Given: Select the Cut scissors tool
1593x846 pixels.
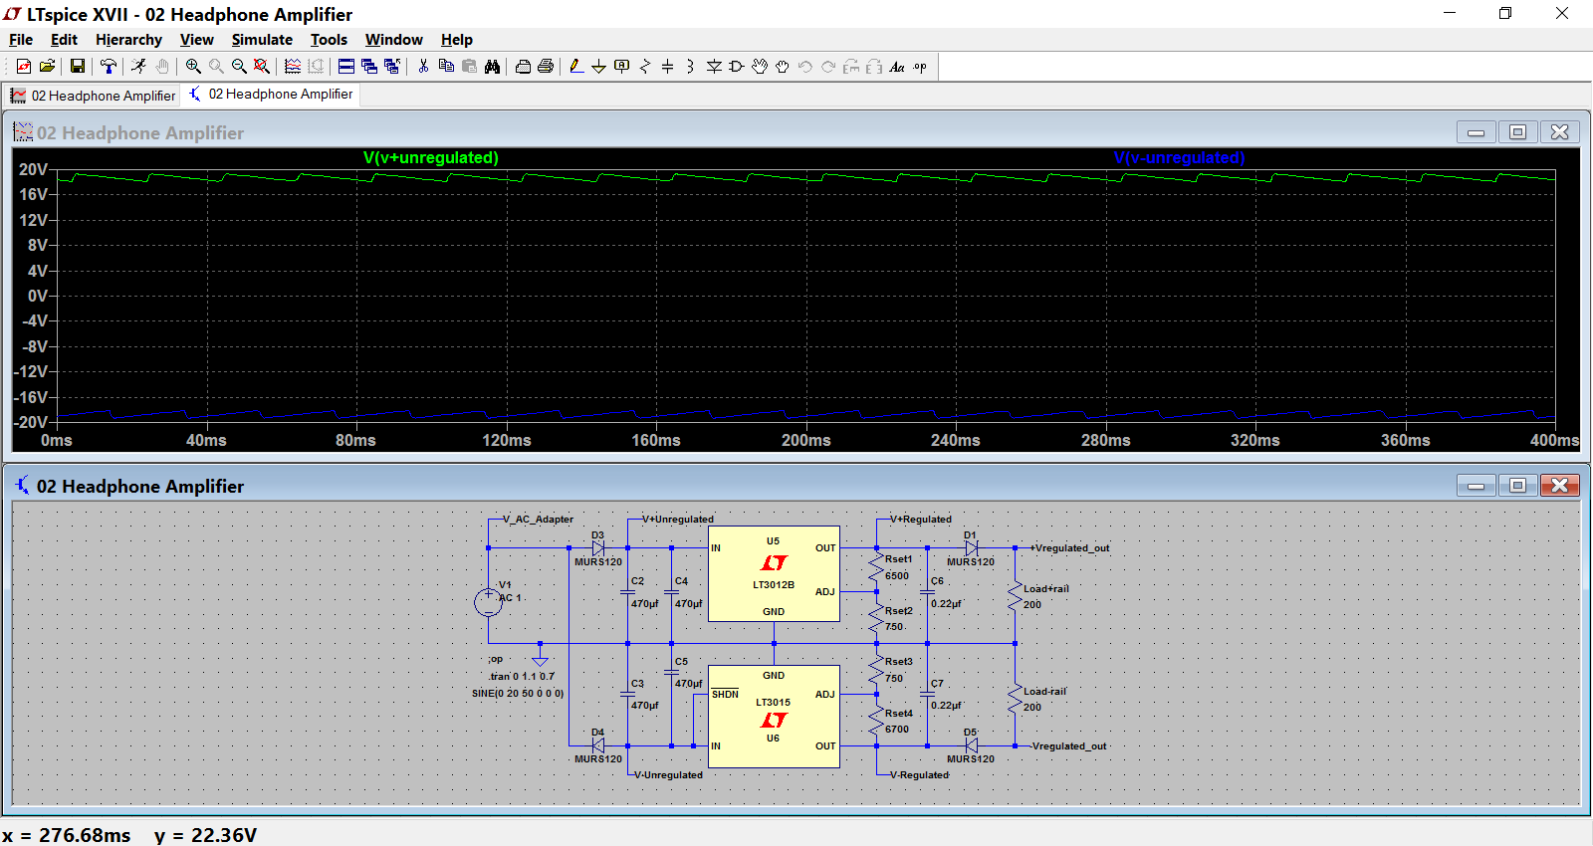Looking at the screenshot, I should [x=423, y=67].
